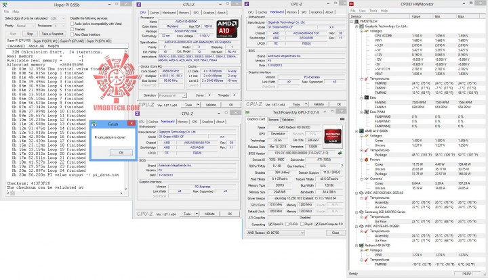
Task: Click the Fans PWM icon in HWMonitor tree
Action: coord(366,112)
